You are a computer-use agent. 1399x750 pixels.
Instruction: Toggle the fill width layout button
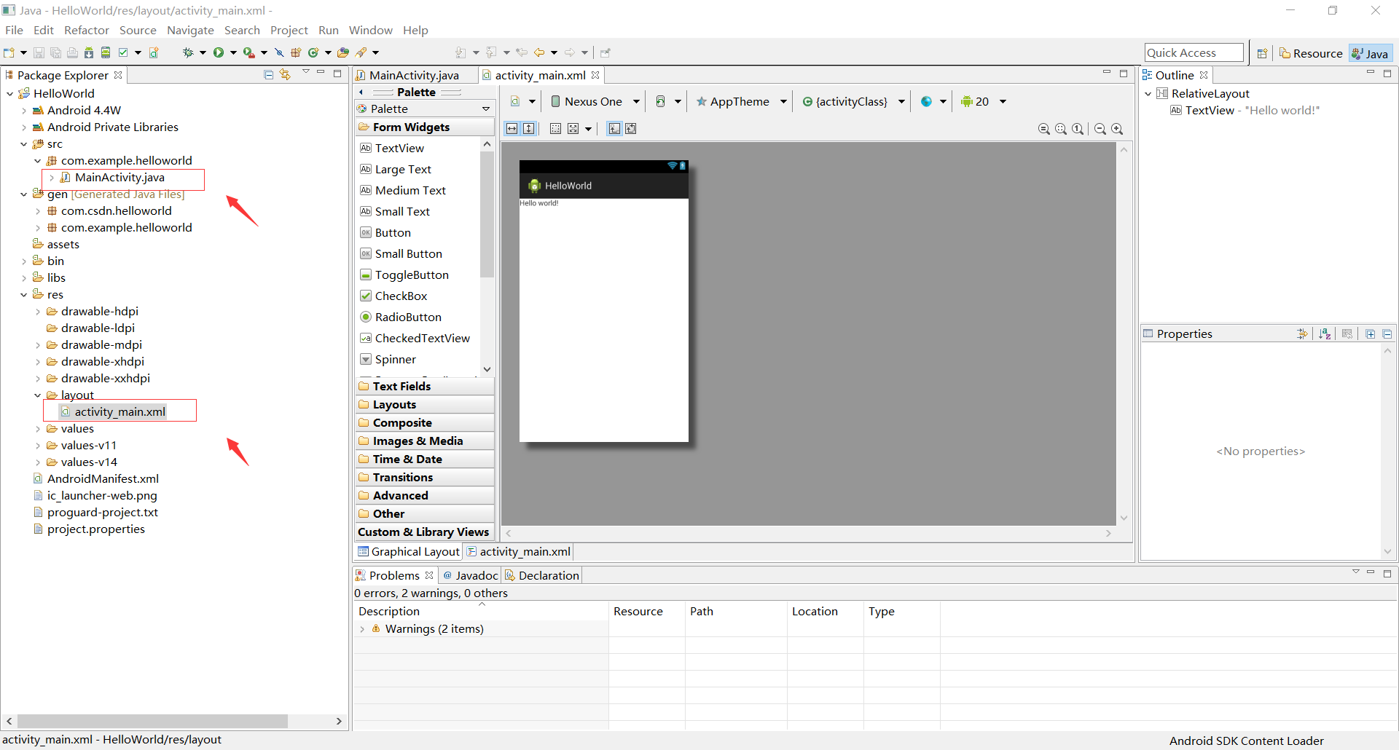tap(512, 128)
